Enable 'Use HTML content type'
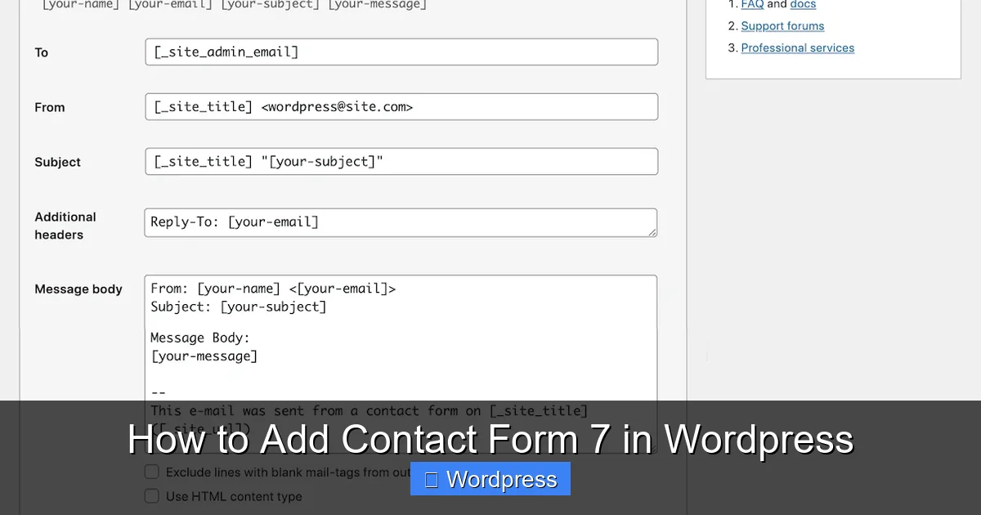The image size is (981, 515). (151, 495)
